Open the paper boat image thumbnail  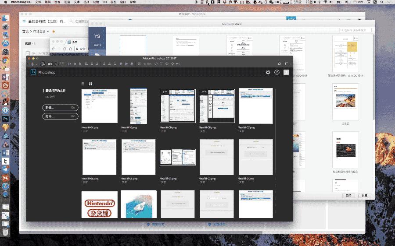point(139,204)
